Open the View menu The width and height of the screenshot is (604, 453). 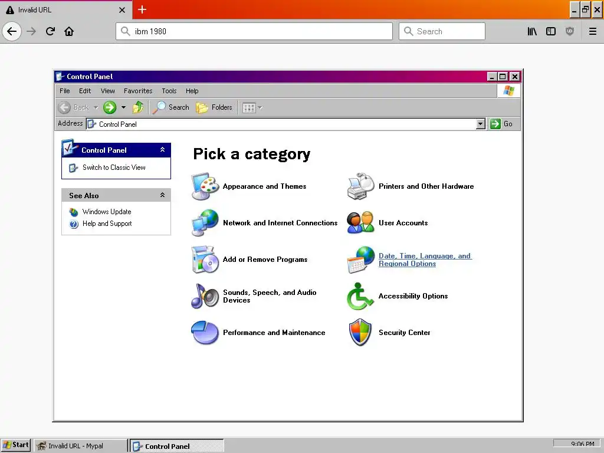click(x=107, y=91)
